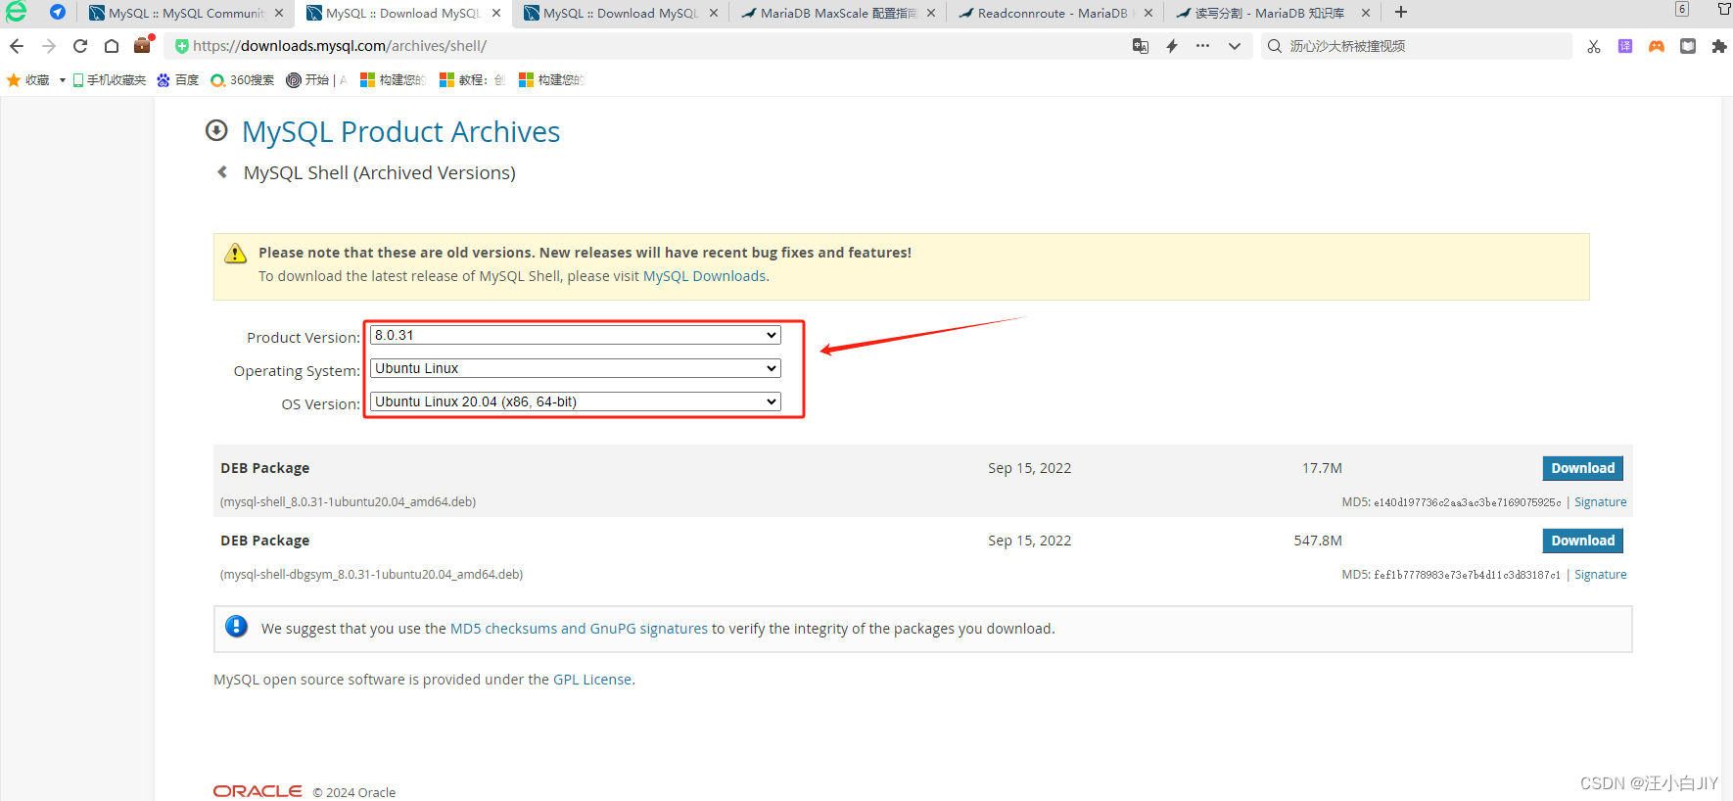This screenshot has height=801, width=1733.
Task: Click the scissors screenshot tool icon
Action: [1594, 46]
